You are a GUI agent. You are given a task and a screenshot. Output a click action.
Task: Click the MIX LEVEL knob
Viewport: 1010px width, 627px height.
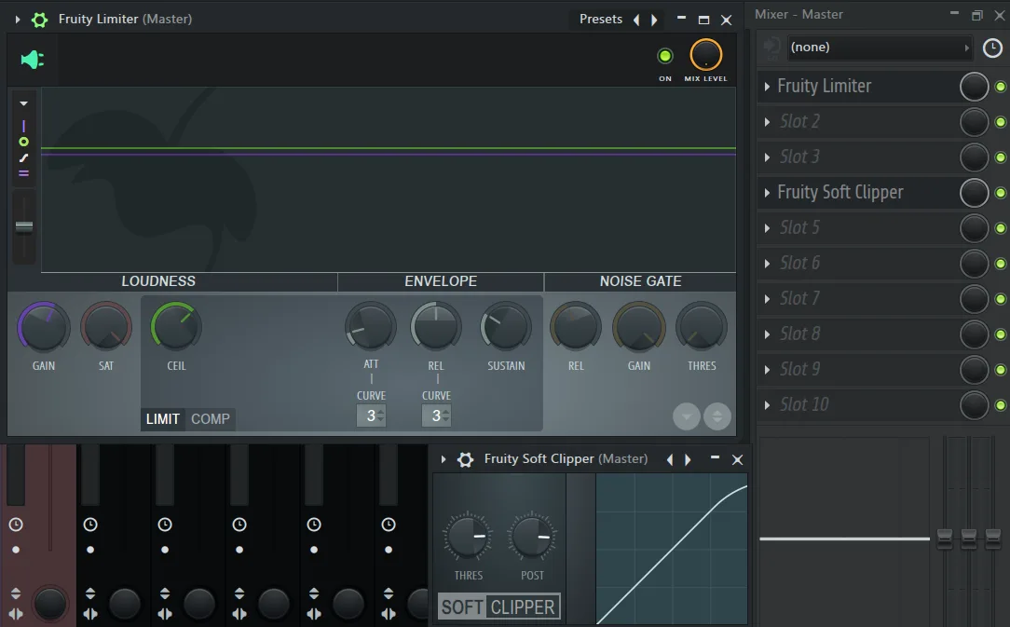coord(706,55)
